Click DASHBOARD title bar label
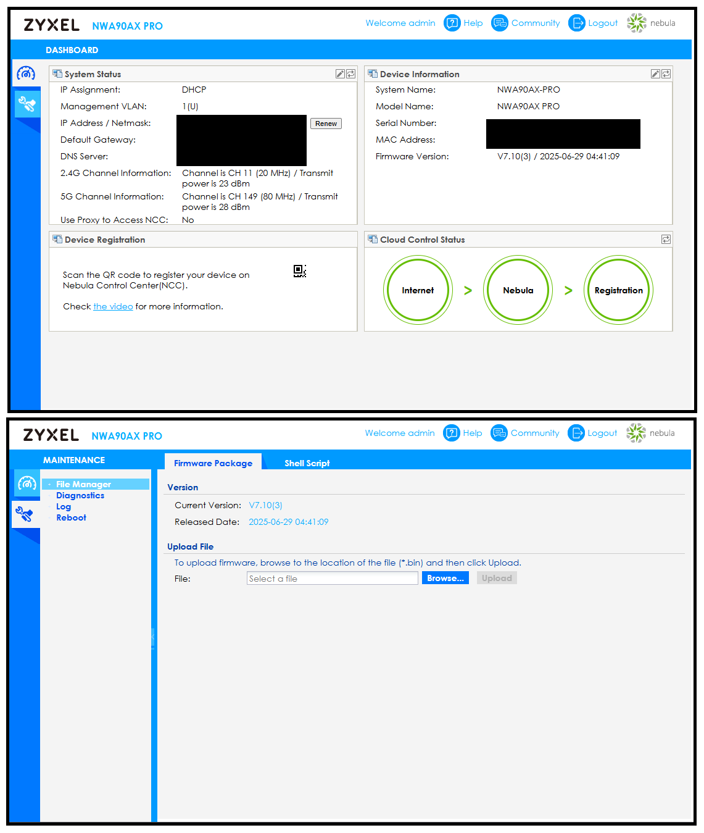Image resolution: width=704 pixels, height=833 pixels. [x=72, y=50]
